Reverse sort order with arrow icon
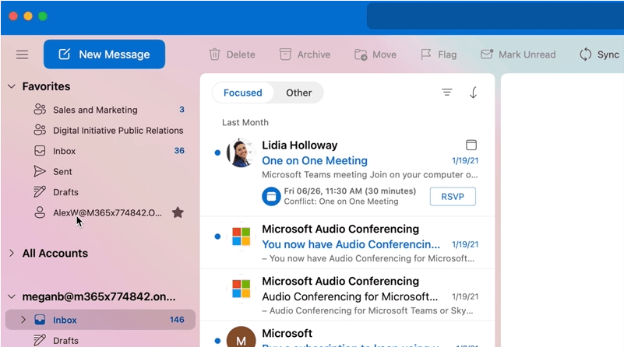624x347 pixels. pos(473,93)
